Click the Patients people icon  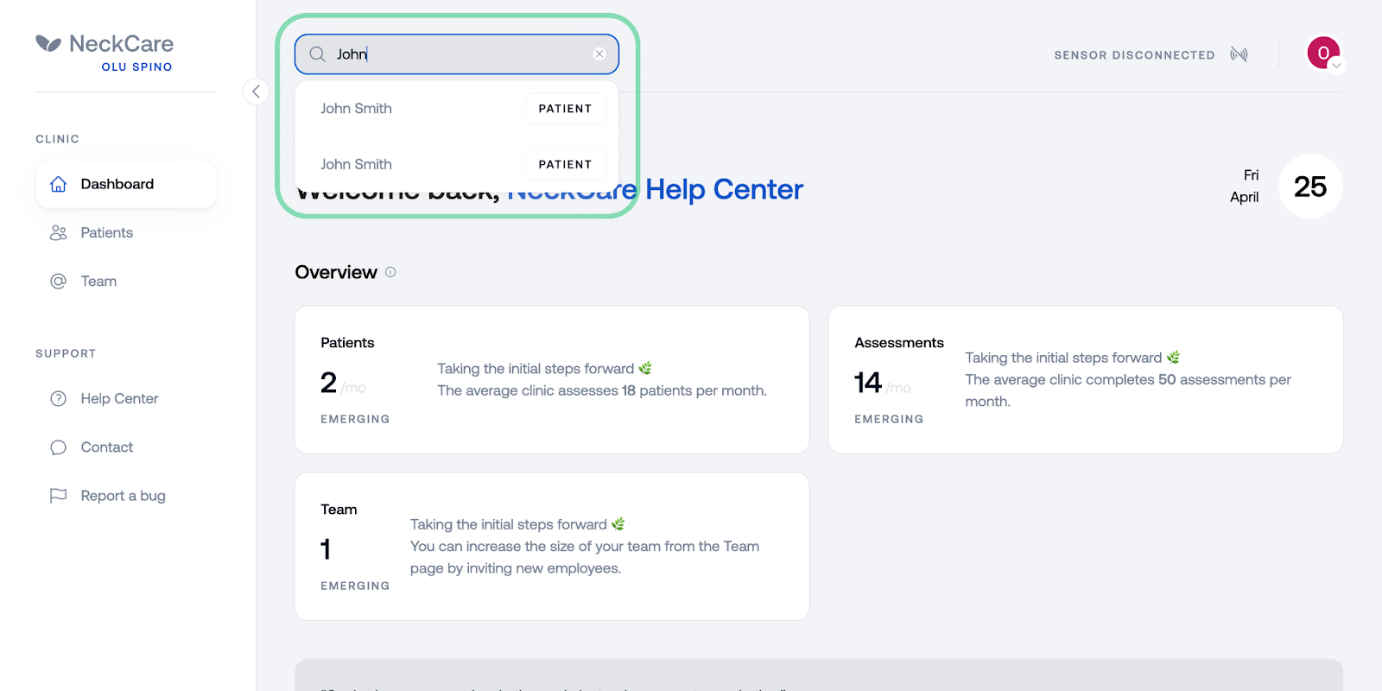pos(59,232)
